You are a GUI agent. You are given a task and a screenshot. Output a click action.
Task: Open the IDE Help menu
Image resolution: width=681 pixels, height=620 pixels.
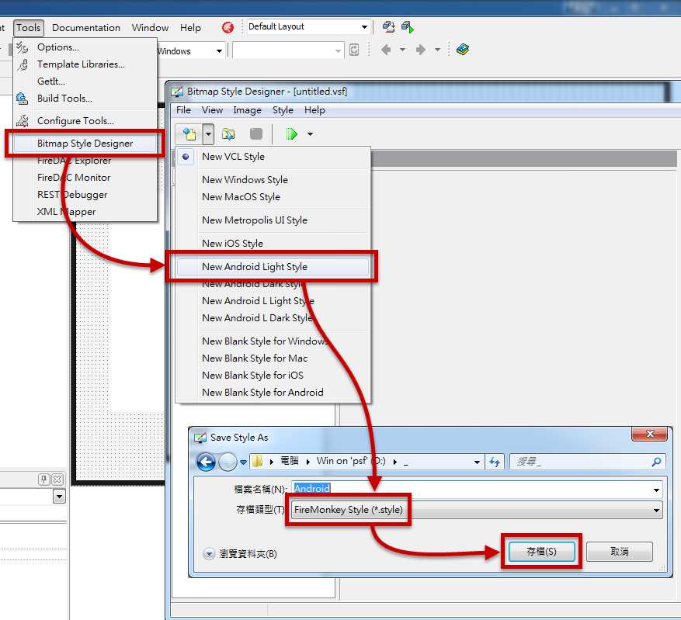click(x=191, y=28)
